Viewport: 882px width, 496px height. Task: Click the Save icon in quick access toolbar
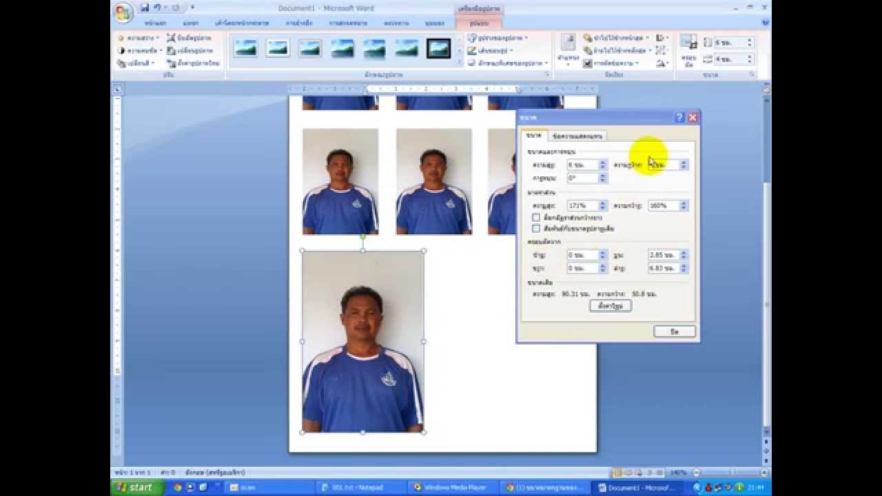point(145,8)
